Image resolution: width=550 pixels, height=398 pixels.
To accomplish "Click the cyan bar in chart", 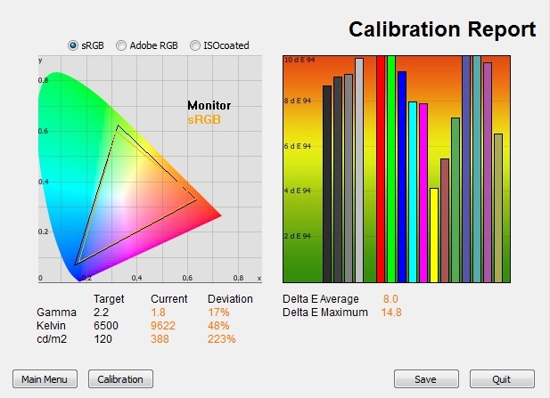I will pyautogui.click(x=413, y=192).
